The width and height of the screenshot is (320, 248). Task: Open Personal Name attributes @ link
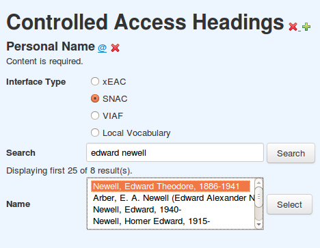102,47
